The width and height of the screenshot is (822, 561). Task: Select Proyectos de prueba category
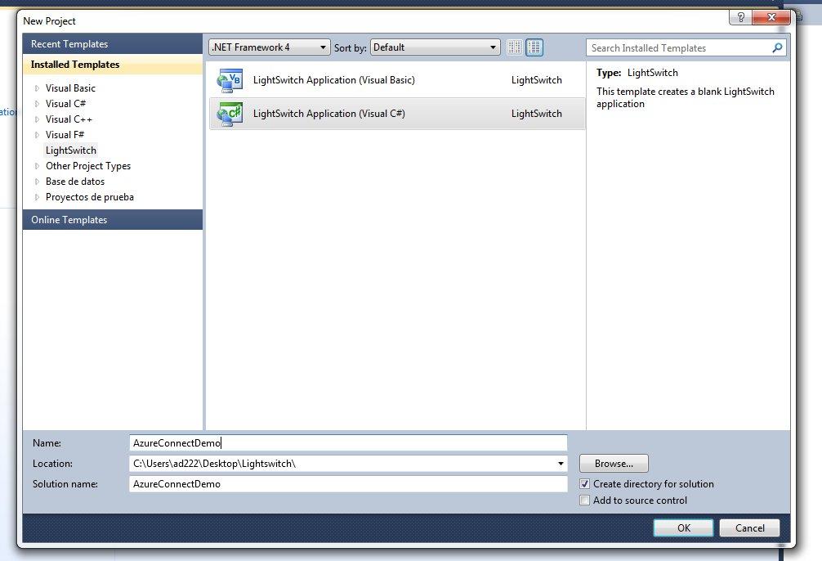[x=90, y=197]
